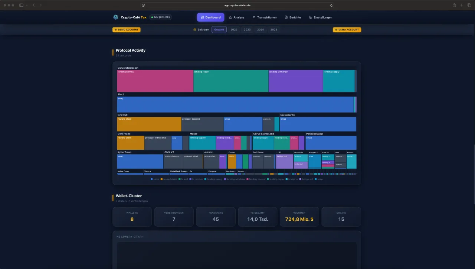475x269 pixels.
Task: Reload the page via address bar icon
Action: [331, 5]
